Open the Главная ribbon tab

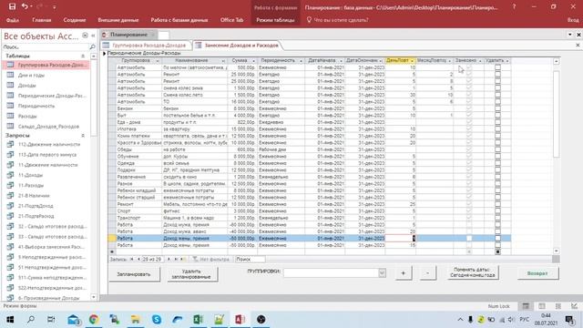click(x=42, y=20)
